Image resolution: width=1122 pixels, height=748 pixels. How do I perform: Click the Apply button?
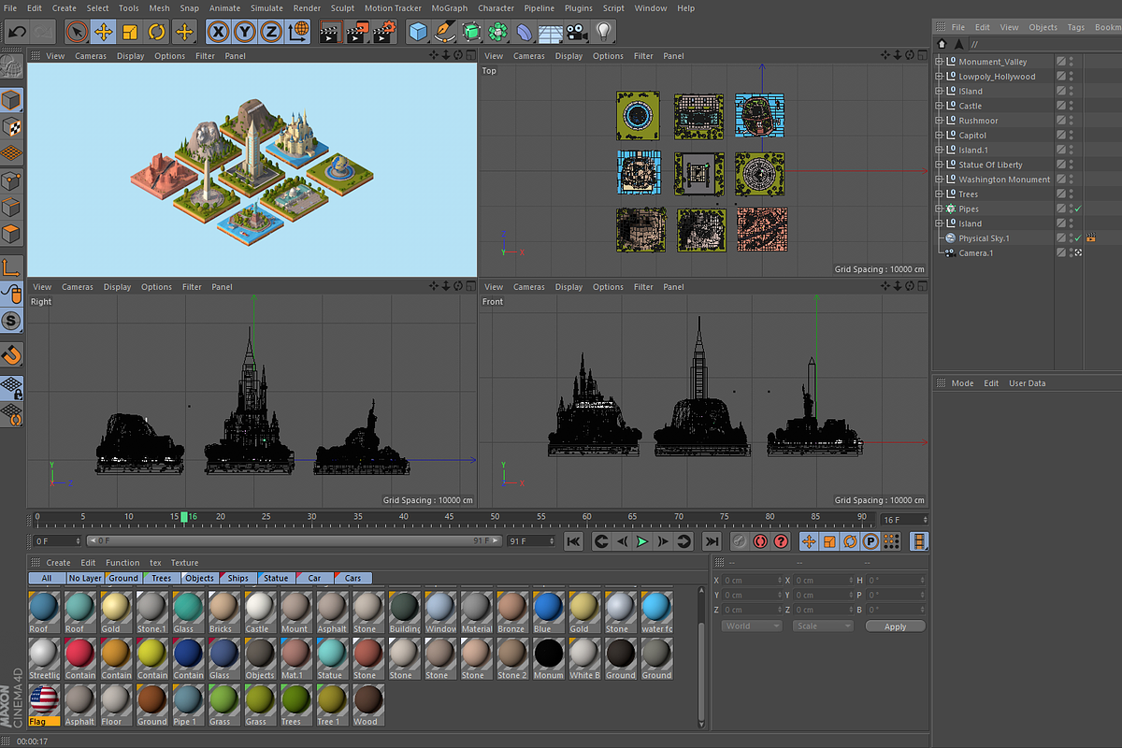pyautogui.click(x=895, y=626)
